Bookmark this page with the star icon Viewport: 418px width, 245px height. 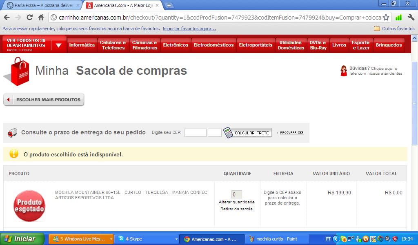[386, 18]
